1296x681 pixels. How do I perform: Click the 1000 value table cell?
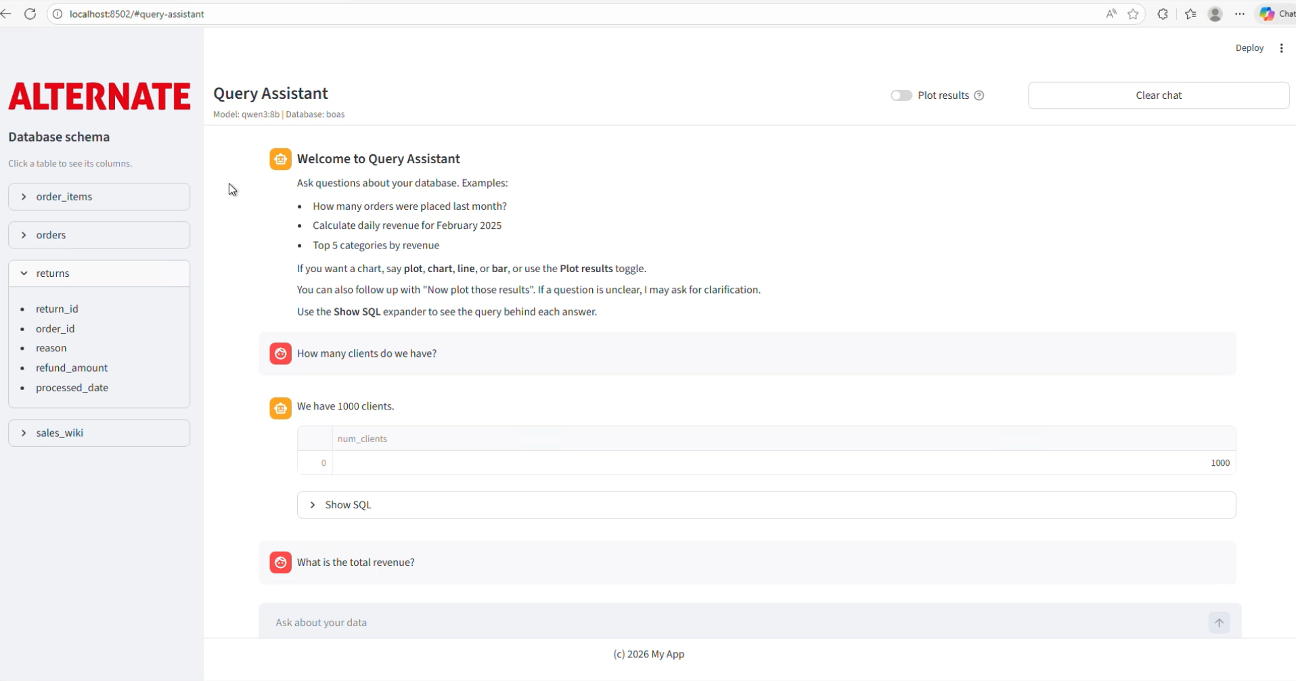tap(784, 463)
